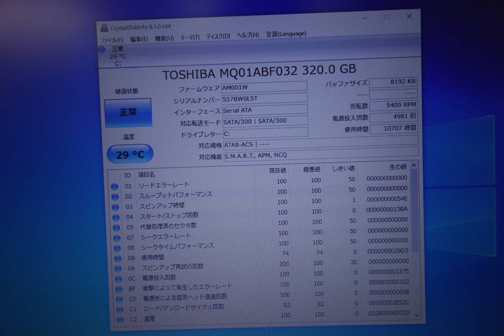Click raw value 00000002E52C
Viewport: 504px width, 336px height.
(x=389, y=302)
